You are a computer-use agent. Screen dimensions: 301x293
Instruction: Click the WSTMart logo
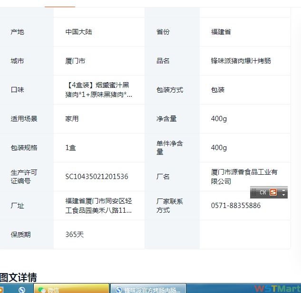coord(277,289)
